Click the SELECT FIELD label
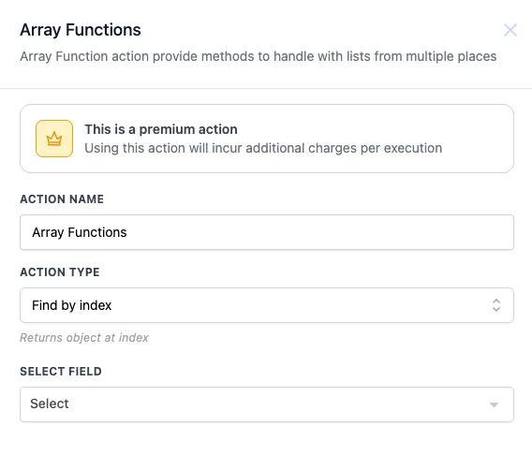This screenshot has width=532, height=455. [x=61, y=372]
